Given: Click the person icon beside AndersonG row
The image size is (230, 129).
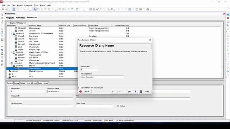Looking at the screenshot, I should coord(14,33).
